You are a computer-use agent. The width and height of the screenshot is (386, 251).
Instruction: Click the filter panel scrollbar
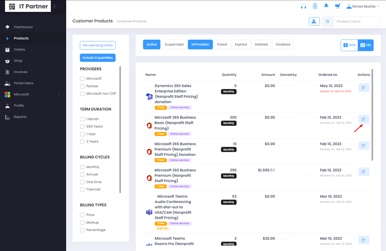click(x=120, y=129)
